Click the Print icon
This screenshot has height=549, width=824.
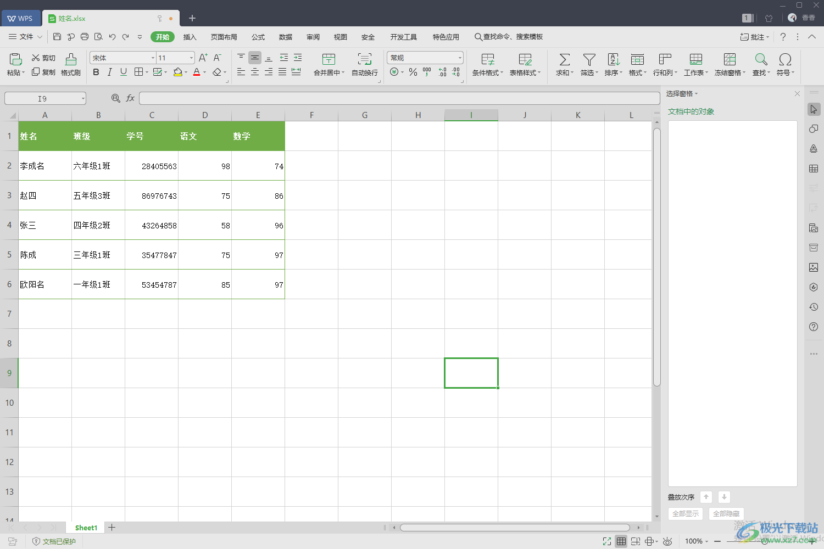click(85, 37)
